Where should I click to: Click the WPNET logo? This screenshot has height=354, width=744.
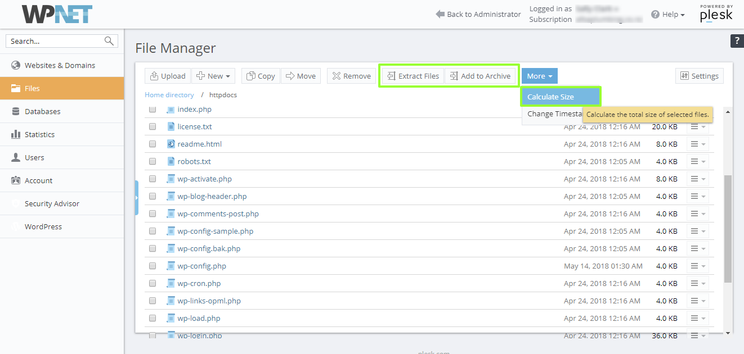pos(57,14)
